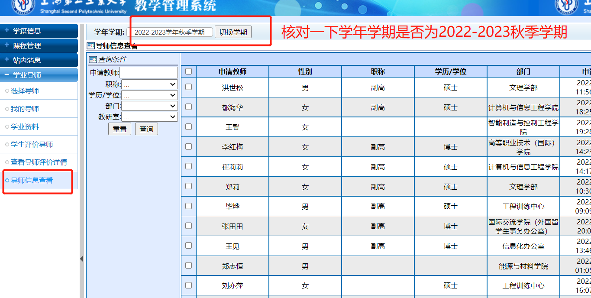Open the 站内消息 menu section
591x298 pixels.
point(39,60)
